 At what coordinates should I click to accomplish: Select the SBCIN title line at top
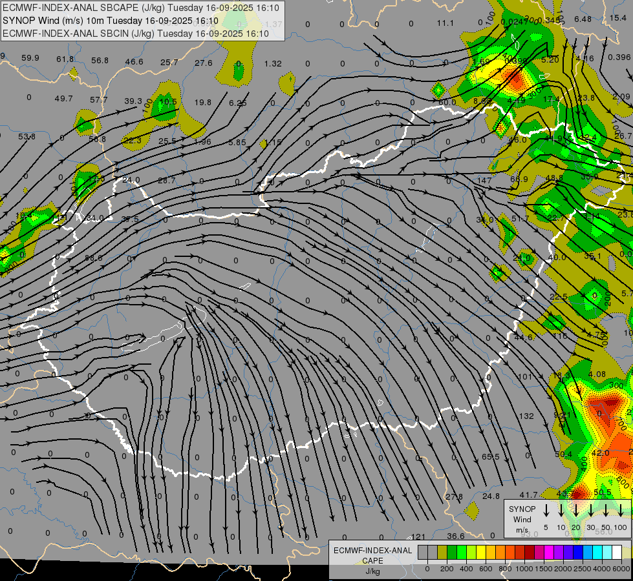coord(136,34)
